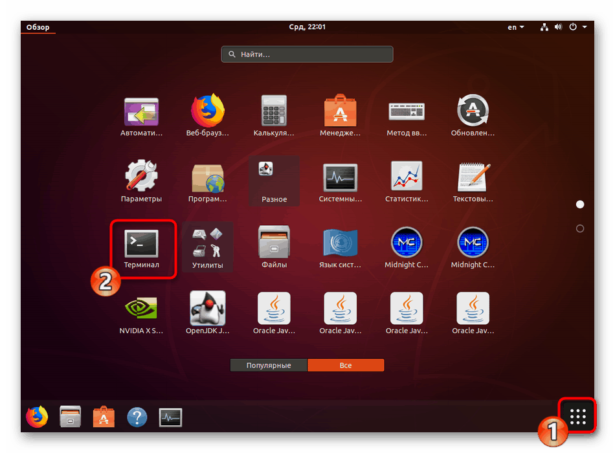Viewport: 615px width, 453px height.
Task: Launch the Терминал app
Action: [141, 249]
